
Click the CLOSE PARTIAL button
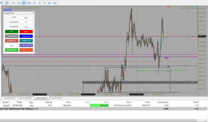click(x=26, y=45)
